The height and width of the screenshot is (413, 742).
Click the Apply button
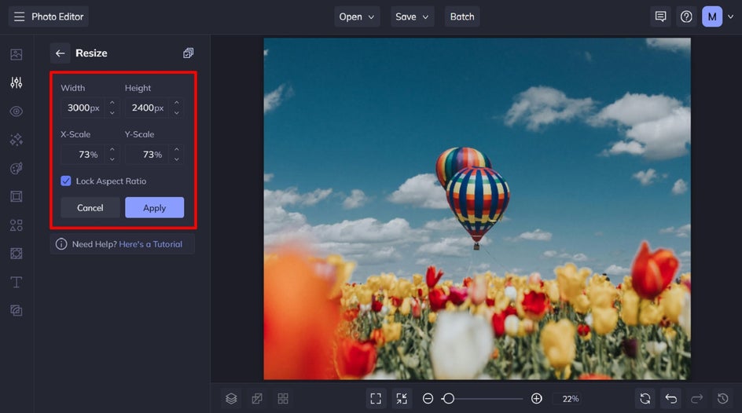(154, 208)
